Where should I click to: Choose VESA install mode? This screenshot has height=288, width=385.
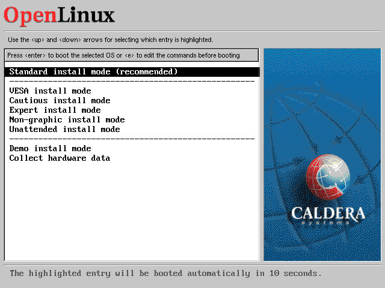pyautogui.click(x=50, y=91)
